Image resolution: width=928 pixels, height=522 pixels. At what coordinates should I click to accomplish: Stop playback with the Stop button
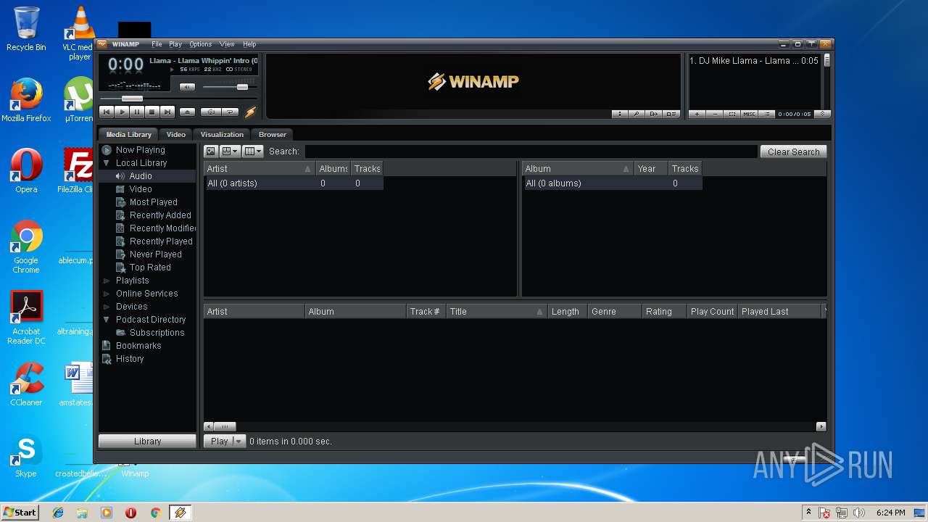click(152, 112)
